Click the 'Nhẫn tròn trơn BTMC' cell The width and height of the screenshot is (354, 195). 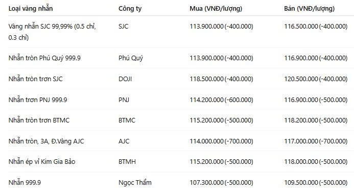[39, 120]
